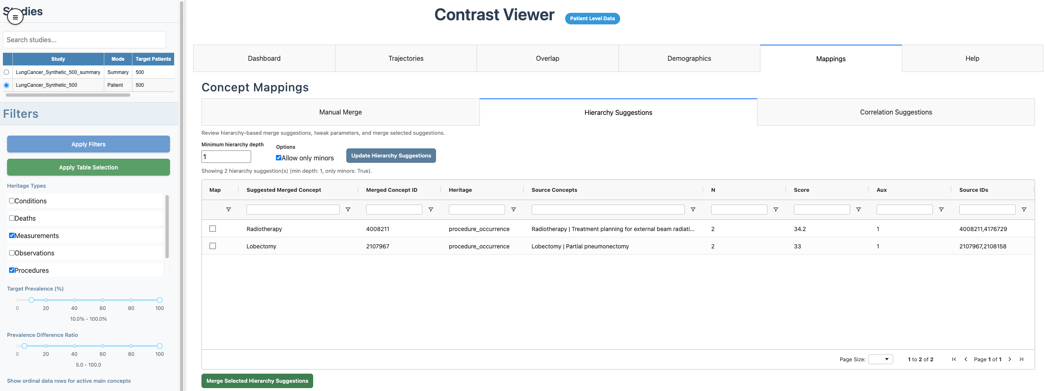Click the filter icon for Map column
The image size is (1045, 391).
click(228, 210)
